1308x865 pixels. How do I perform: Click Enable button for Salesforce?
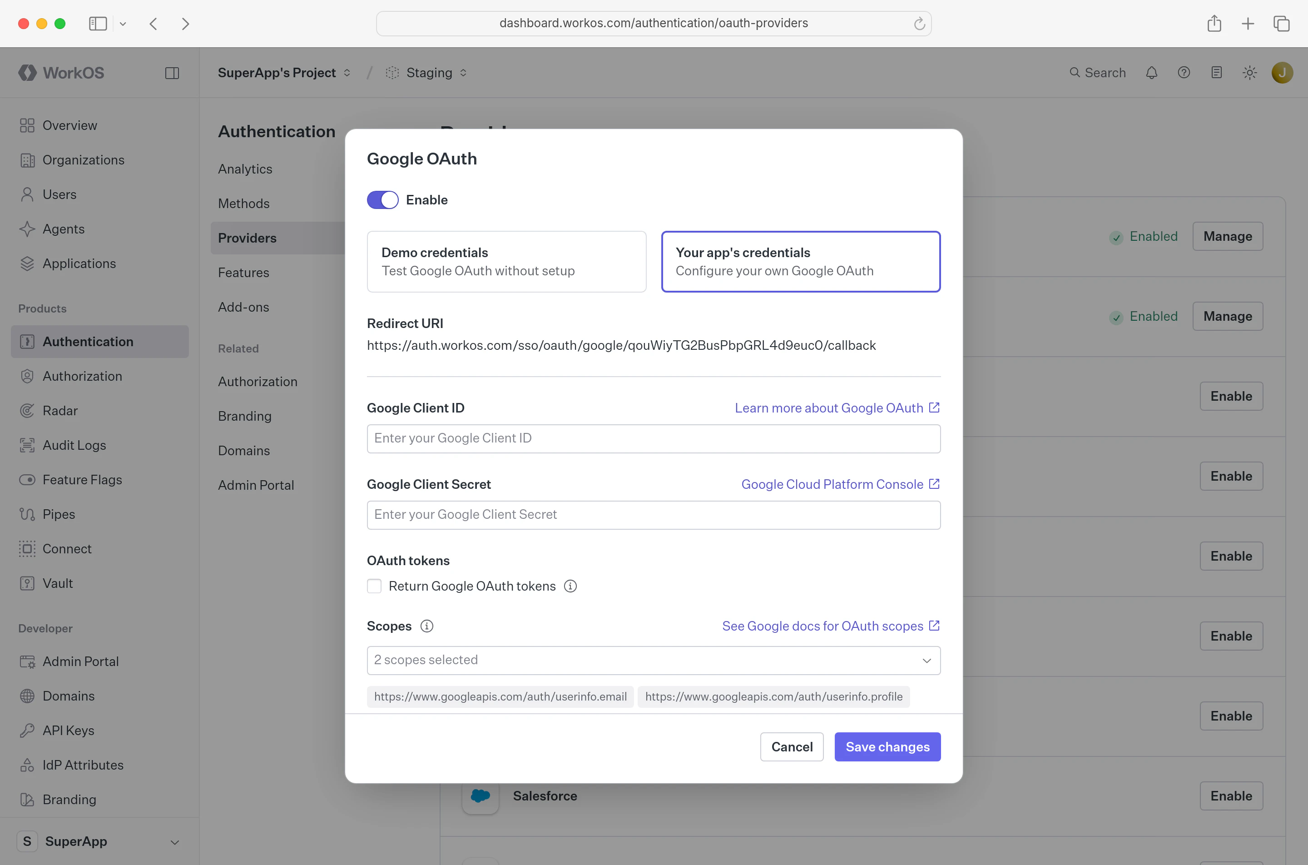tap(1231, 795)
